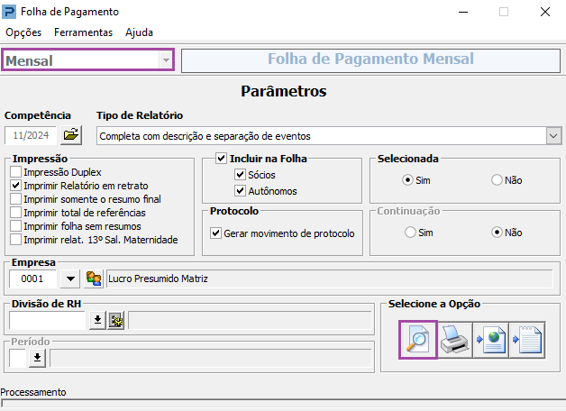Click the Divisão de RH gear icon
The width and height of the screenshot is (566, 411).
(116, 320)
